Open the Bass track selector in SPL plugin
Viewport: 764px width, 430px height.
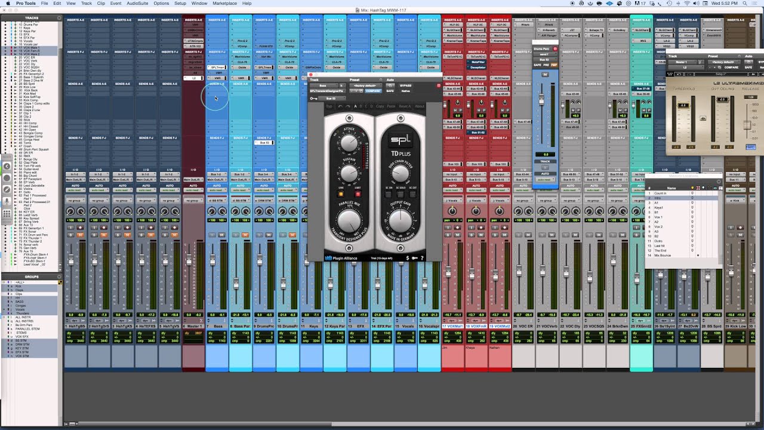(325, 85)
